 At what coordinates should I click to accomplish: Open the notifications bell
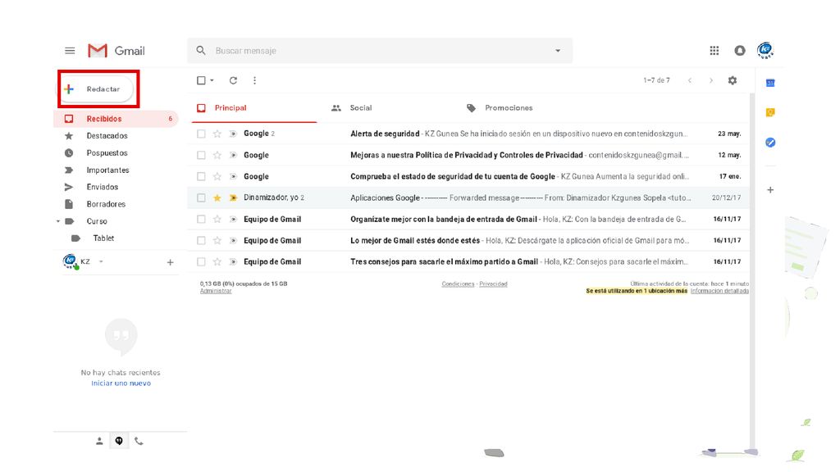click(x=740, y=50)
